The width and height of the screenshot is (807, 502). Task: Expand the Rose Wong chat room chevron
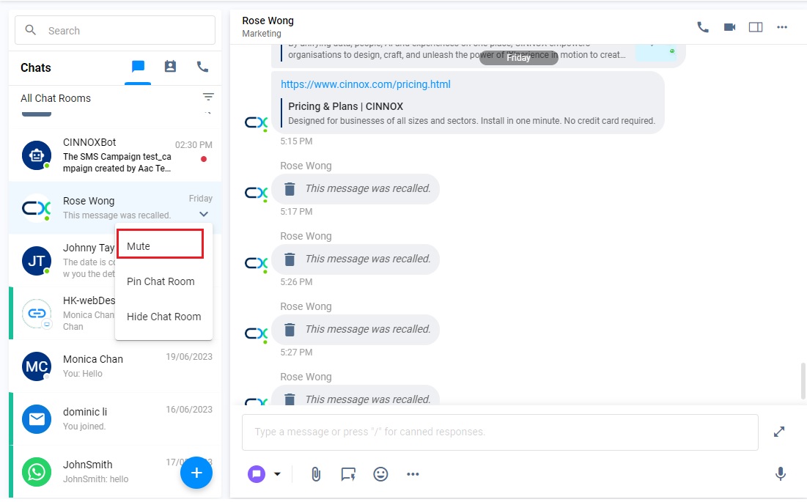pyautogui.click(x=204, y=214)
